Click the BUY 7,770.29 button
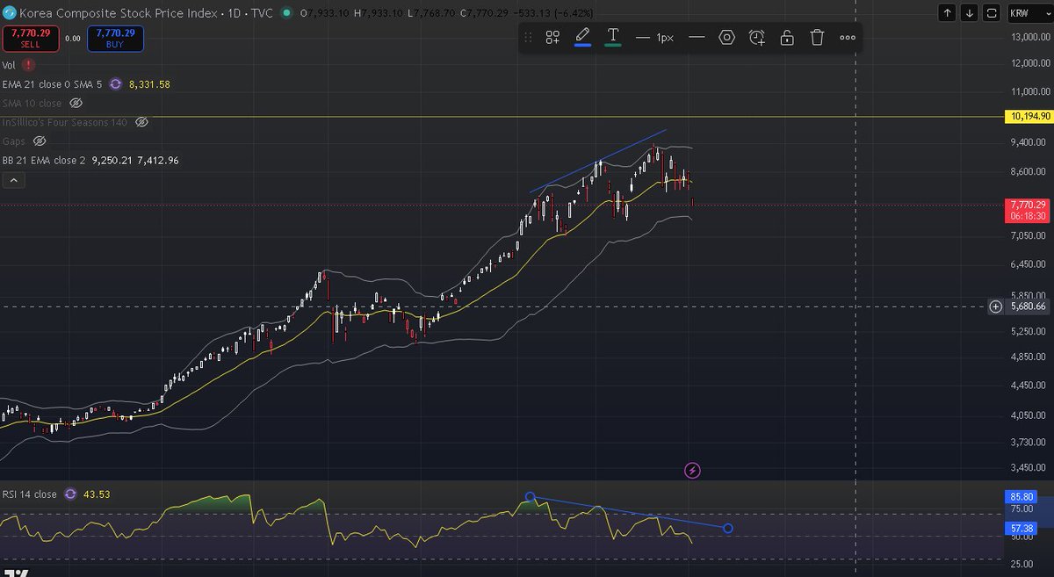 113,38
